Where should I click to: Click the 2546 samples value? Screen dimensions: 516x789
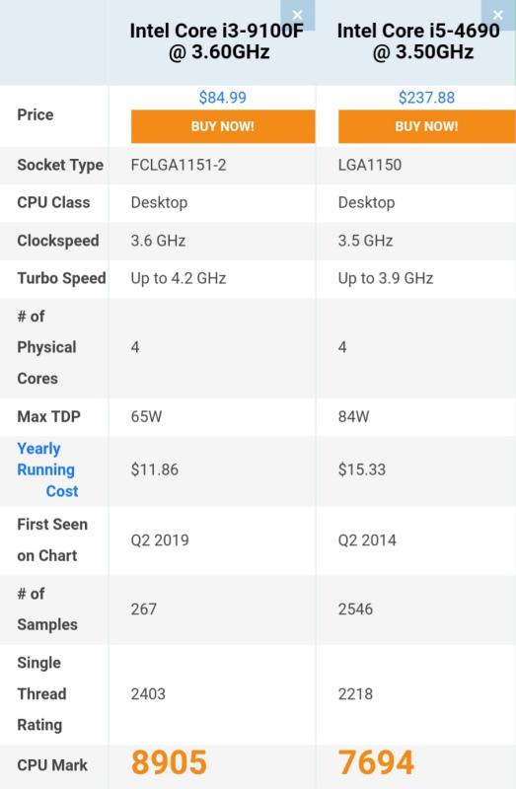point(355,609)
